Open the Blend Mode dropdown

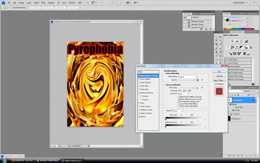tap(188, 77)
